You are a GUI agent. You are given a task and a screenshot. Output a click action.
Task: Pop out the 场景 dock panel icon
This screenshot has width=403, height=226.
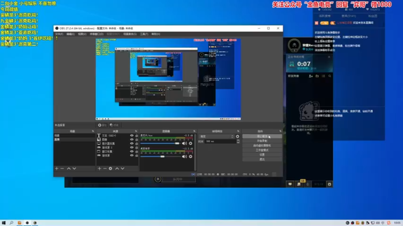pyautogui.click(x=93, y=131)
